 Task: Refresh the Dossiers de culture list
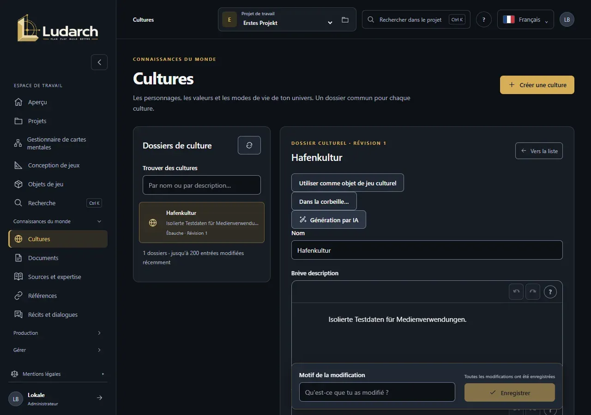(x=249, y=145)
